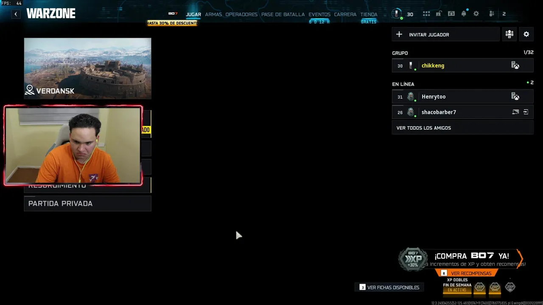The height and width of the screenshot is (305, 543).
Task: Click the BO7 logo in top bar
Action: point(173,14)
